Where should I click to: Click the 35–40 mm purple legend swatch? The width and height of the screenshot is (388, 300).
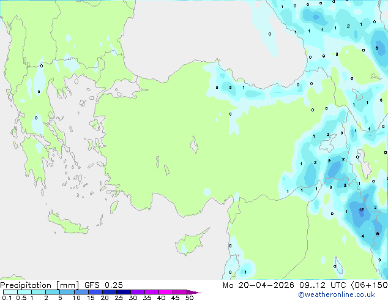tap(152, 292)
